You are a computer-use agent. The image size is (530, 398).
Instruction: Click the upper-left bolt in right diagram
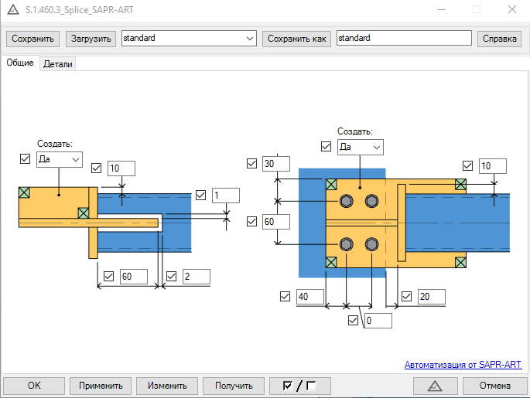(346, 202)
